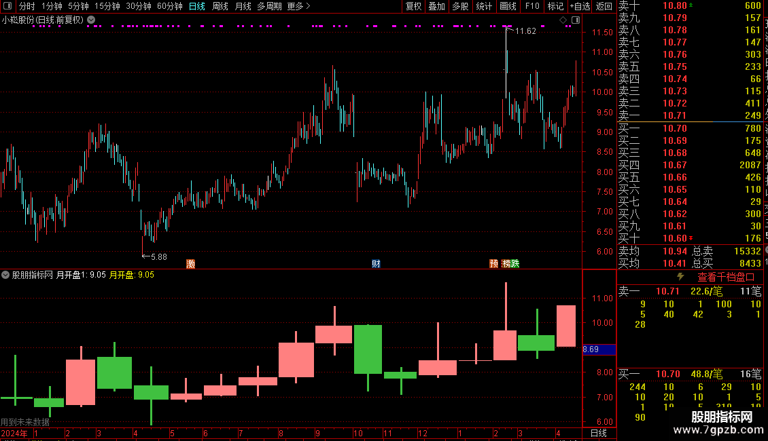Add stock to watchlist with +自选
Viewport: 768px width, 441px height.
click(580, 6)
